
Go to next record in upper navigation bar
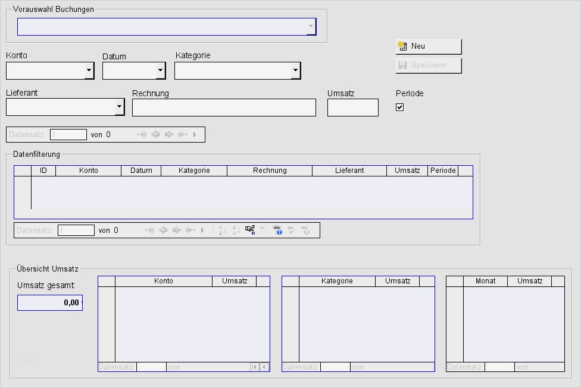point(169,135)
